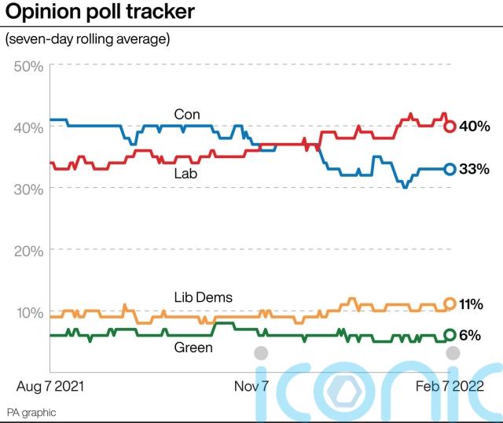Click the red Labour endpoint circle marker

(450, 126)
